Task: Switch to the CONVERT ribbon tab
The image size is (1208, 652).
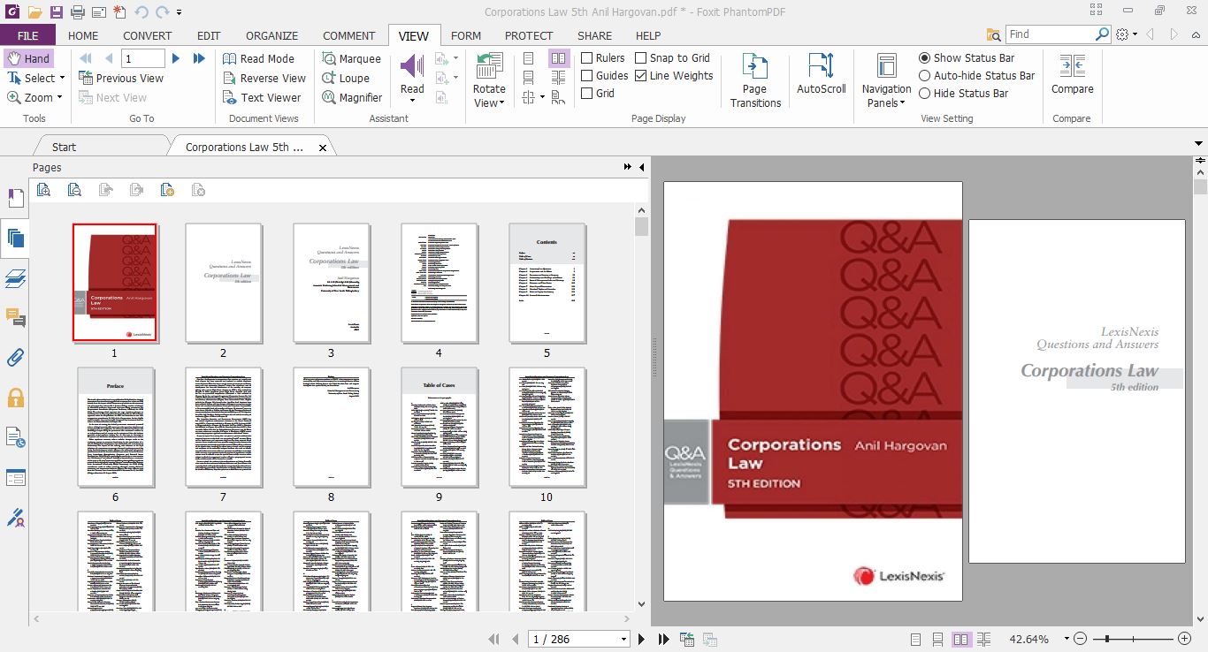Action: coord(148,35)
